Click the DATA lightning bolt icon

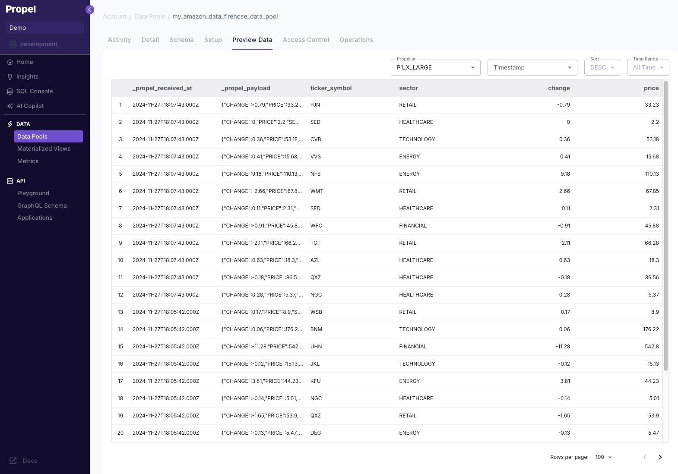[10, 124]
